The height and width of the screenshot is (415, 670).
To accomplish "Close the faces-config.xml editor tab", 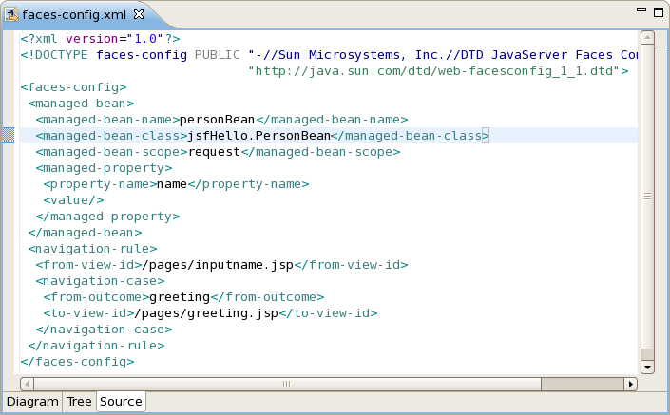I will (x=139, y=14).
